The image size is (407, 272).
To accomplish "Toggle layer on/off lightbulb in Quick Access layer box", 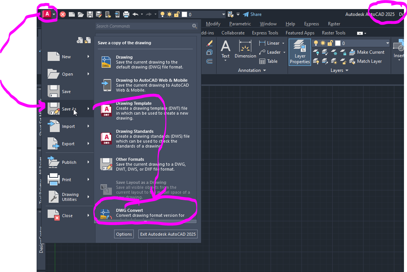I will point(162,14).
